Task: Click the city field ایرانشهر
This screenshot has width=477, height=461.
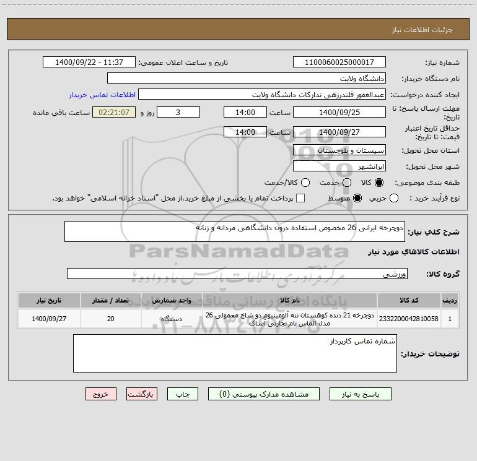Action: click(339, 166)
